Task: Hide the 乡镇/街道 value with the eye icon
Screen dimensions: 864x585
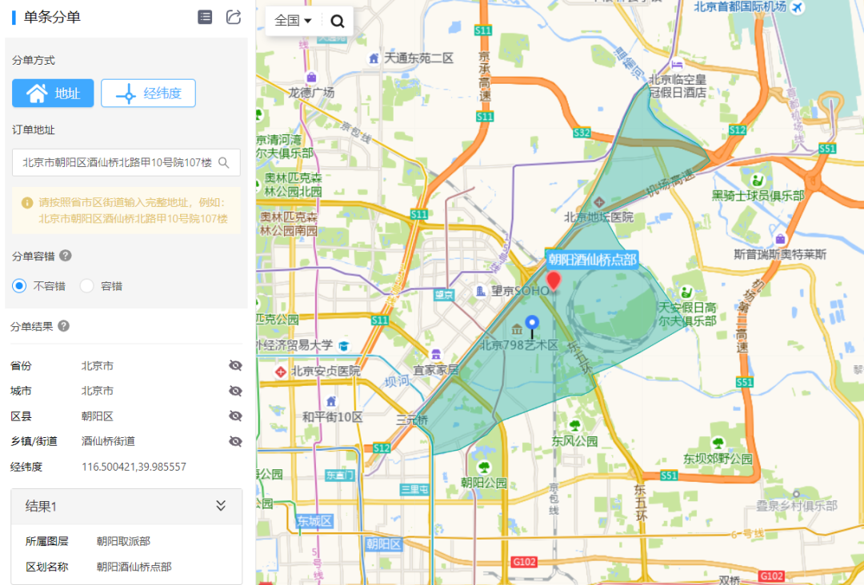Action: coord(234,440)
